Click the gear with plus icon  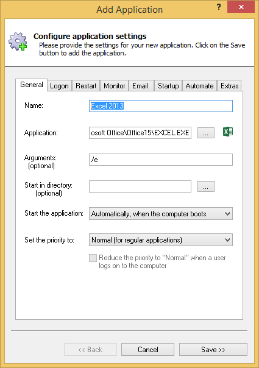coord(18,41)
